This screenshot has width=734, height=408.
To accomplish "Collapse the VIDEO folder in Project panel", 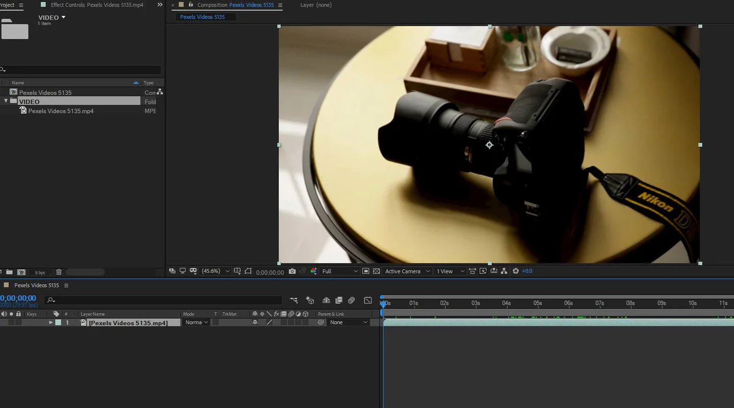I will [6, 101].
